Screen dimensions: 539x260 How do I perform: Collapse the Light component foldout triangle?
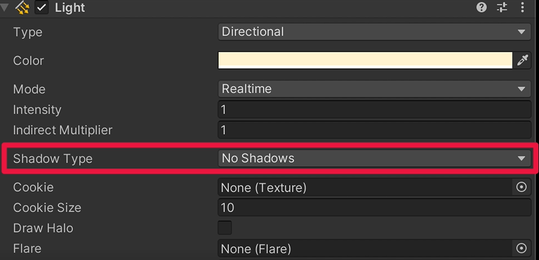pyautogui.click(x=5, y=8)
